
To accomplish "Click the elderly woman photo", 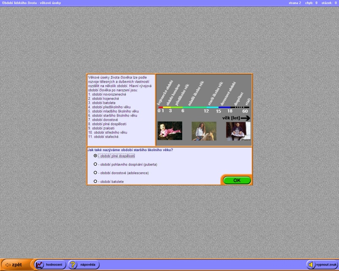I will coord(238,131).
